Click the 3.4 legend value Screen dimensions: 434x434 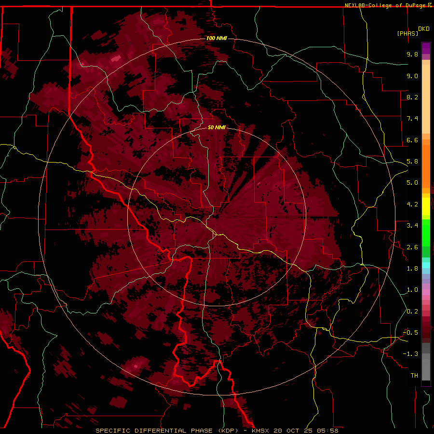pos(412,226)
